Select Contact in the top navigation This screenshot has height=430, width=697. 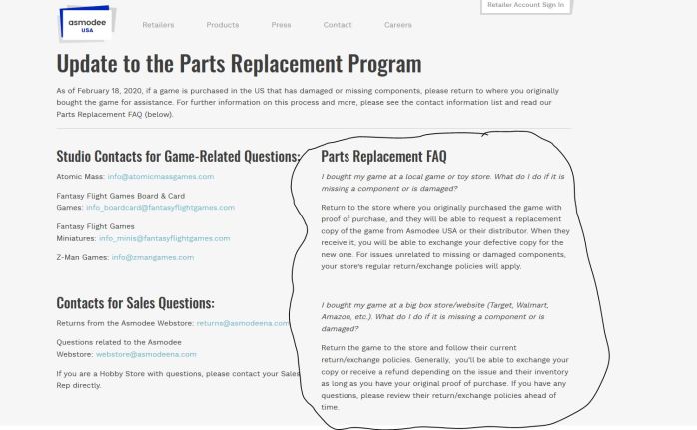coord(338,25)
